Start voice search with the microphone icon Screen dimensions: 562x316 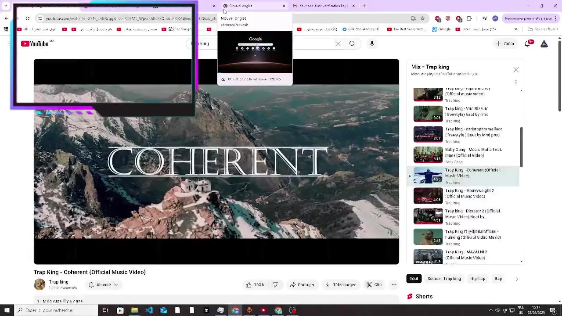click(x=372, y=43)
